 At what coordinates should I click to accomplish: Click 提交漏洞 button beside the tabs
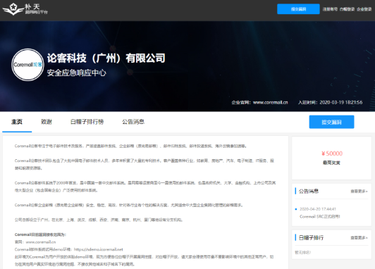[x=331, y=122]
